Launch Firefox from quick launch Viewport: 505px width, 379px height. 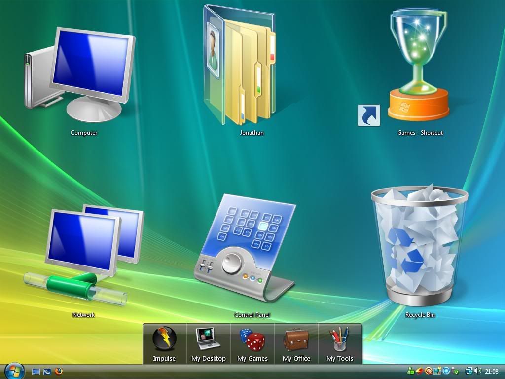pyautogui.click(x=59, y=371)
